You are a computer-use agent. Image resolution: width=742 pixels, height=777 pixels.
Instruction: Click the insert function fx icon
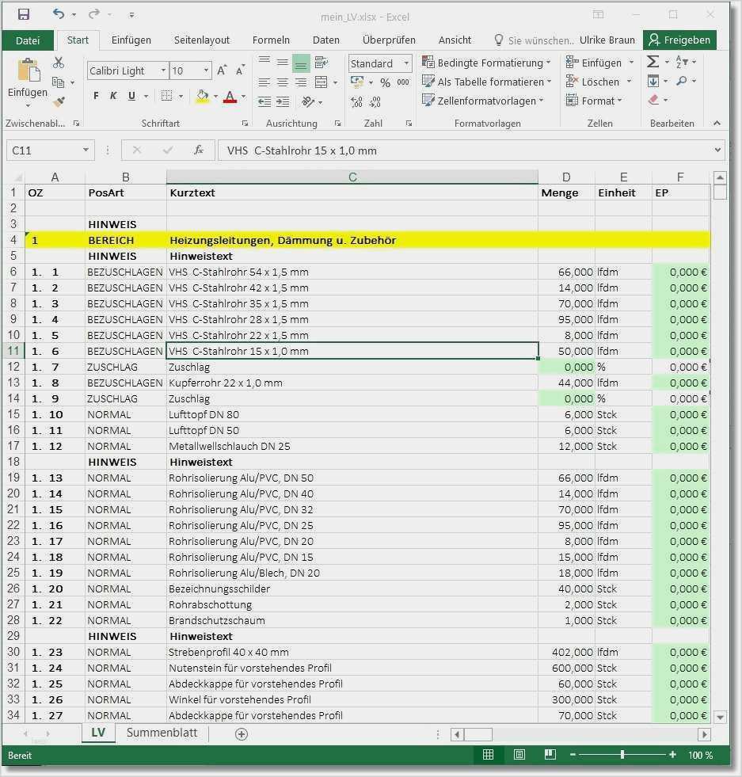coord(199,150)
